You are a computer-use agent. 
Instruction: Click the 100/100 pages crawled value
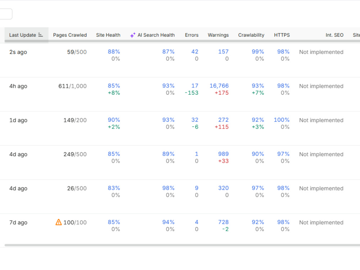click(75, 222)
